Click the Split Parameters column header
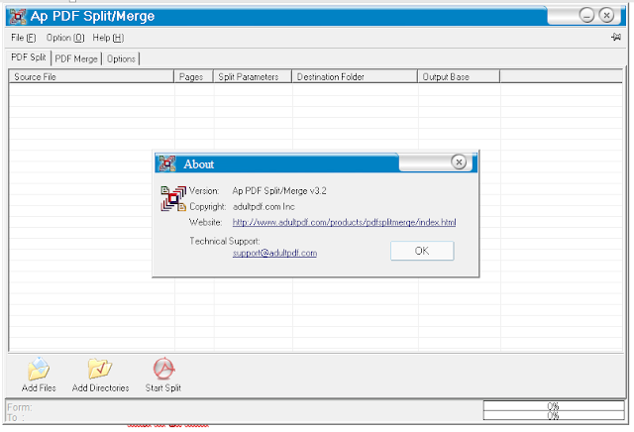This screenshot has width=634, height=432. point(253,76)
